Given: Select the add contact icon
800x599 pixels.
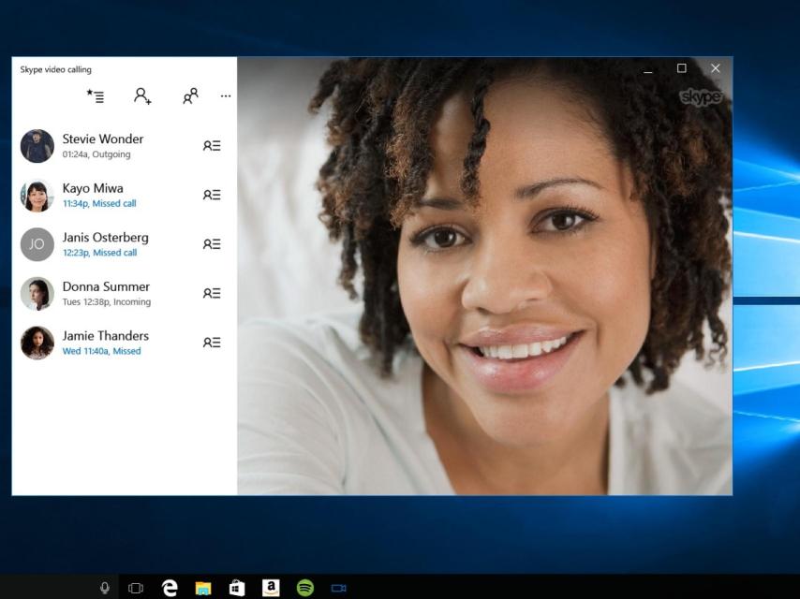Looking at the screenshot, I should [x=141, y=95].
